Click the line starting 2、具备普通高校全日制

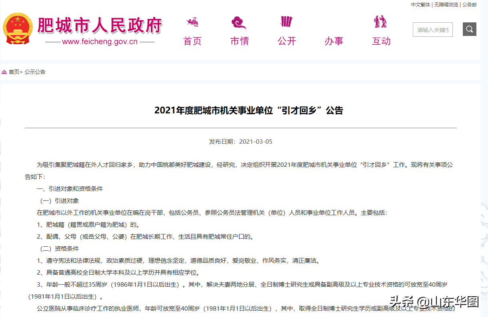click(118, 272)
